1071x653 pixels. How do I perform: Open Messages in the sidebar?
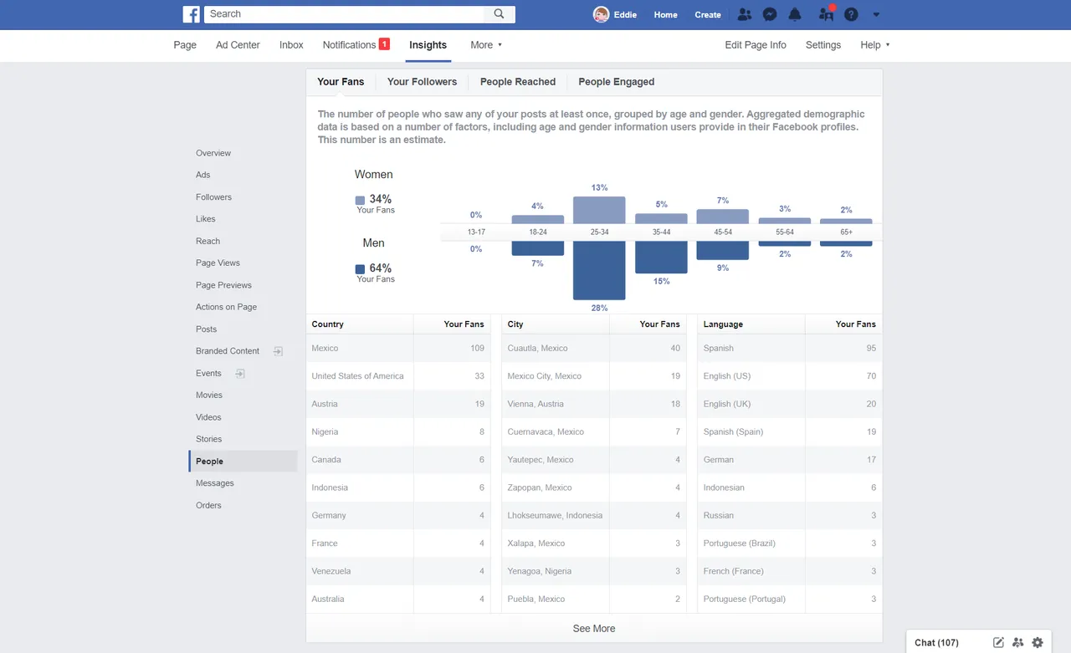215,483
